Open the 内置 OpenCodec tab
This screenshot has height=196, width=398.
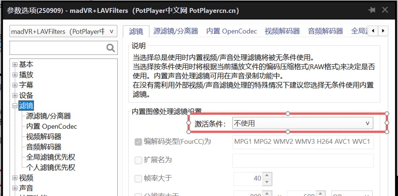coord(232,31)
